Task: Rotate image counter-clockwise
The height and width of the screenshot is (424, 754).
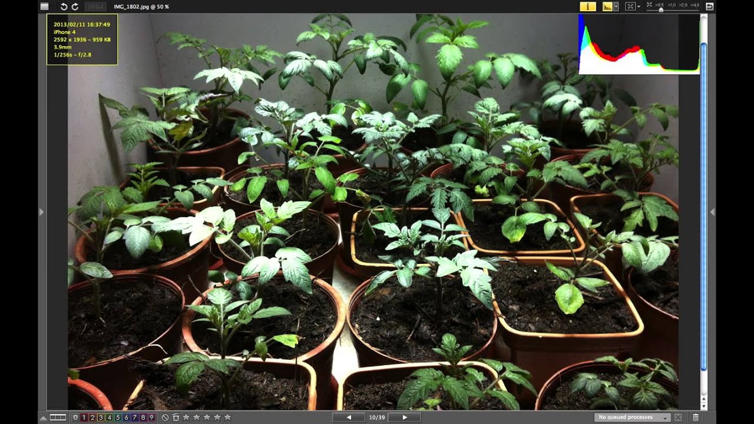Action: coord(64,6)
